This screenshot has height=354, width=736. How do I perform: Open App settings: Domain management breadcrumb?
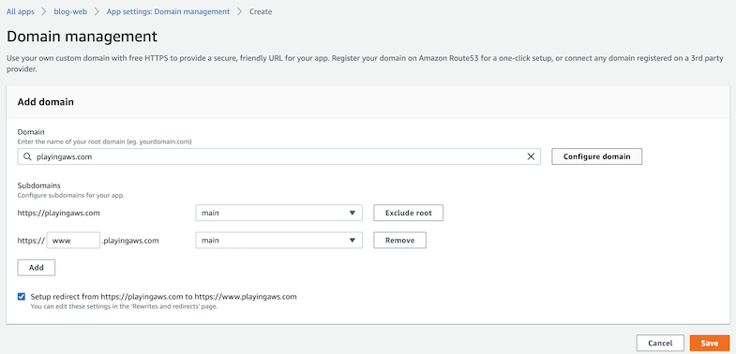pyautogui.click(x=168, y=12)
